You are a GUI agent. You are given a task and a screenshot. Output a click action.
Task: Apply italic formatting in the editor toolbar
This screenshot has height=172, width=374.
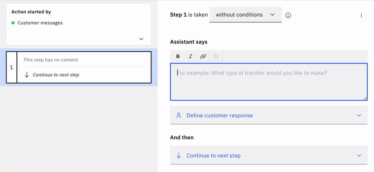point(190,57)
